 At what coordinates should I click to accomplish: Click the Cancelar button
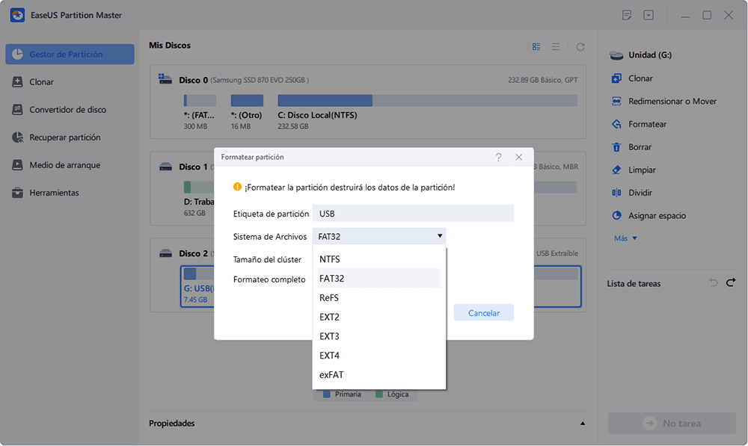coord(484,313)
